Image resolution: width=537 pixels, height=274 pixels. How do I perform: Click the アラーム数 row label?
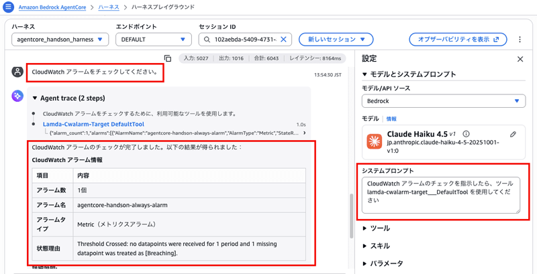[x=52, y=190]
